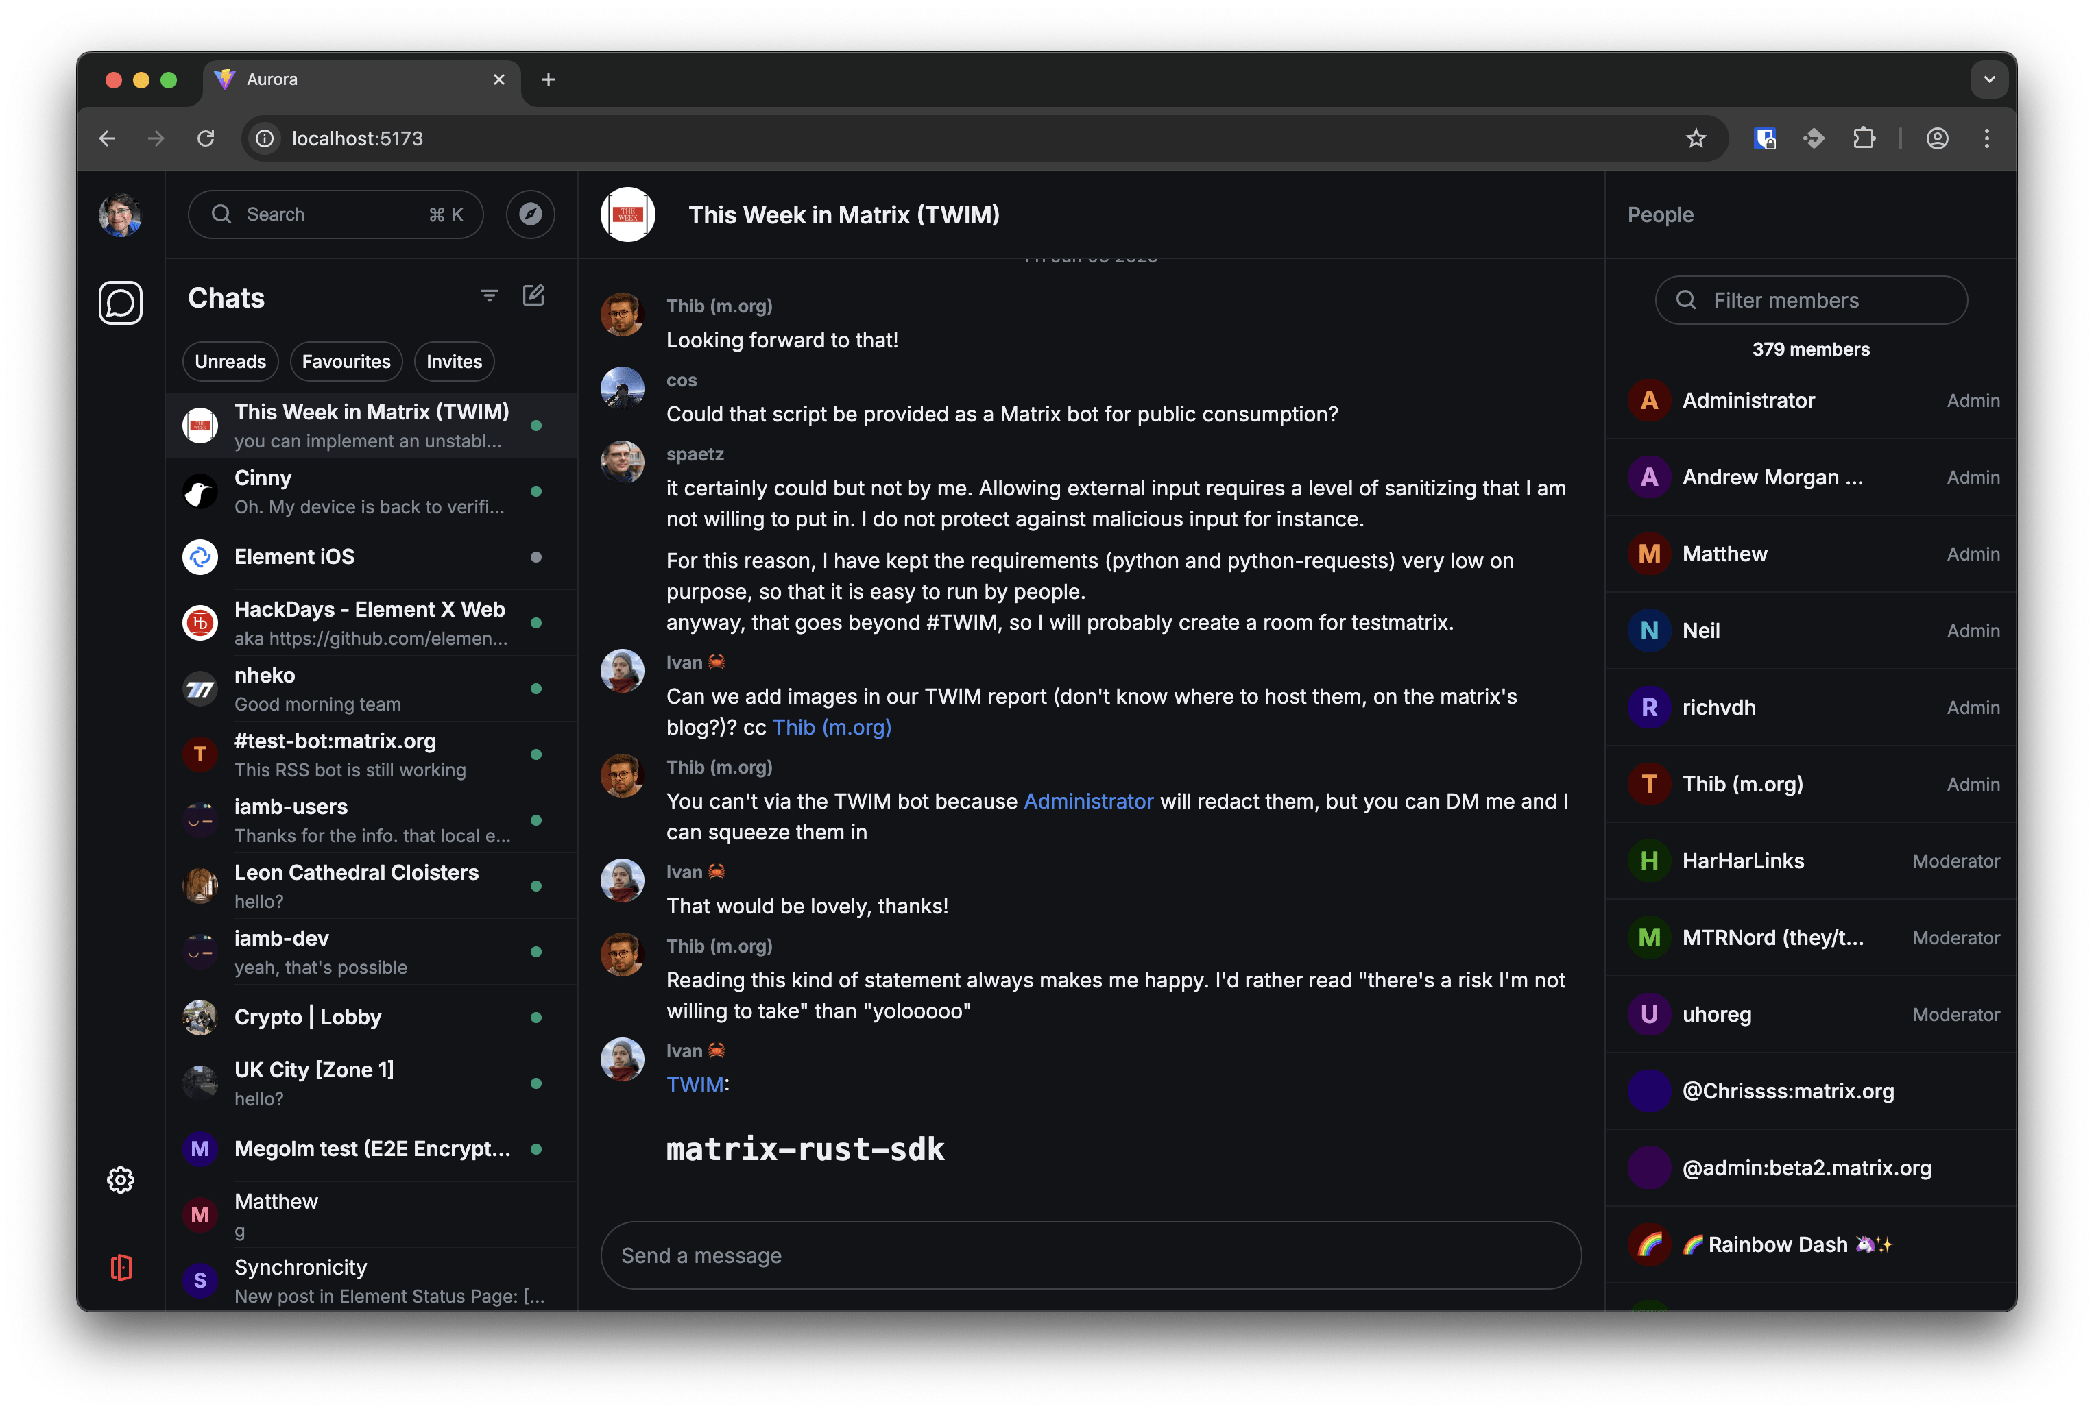Select member @Chrissss:matrix.org

tap(1811, 1091)
